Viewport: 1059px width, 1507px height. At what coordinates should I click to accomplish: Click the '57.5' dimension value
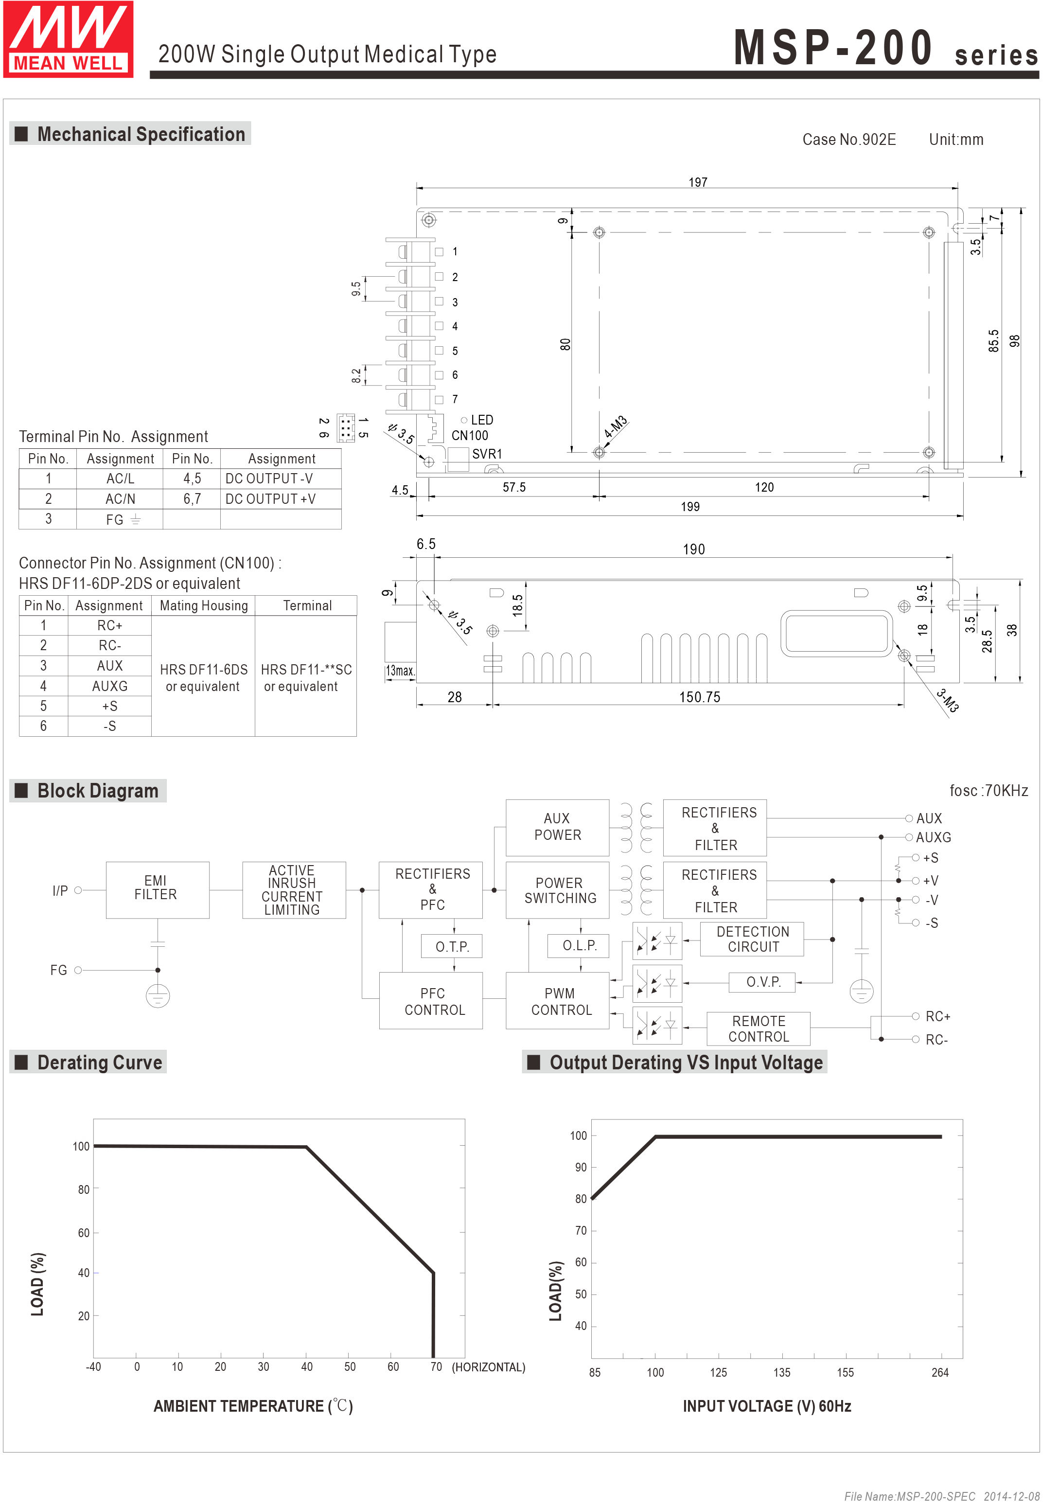514,487
